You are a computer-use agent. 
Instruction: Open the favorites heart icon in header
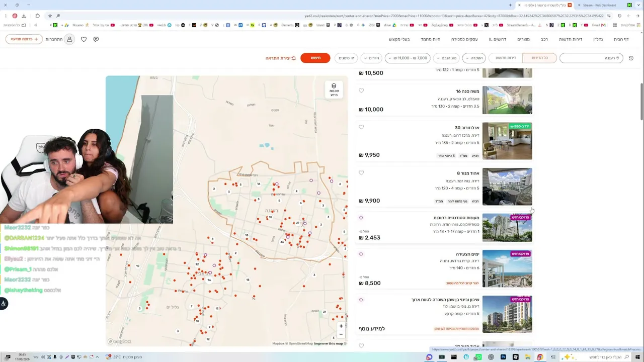(x=84, y=39)
